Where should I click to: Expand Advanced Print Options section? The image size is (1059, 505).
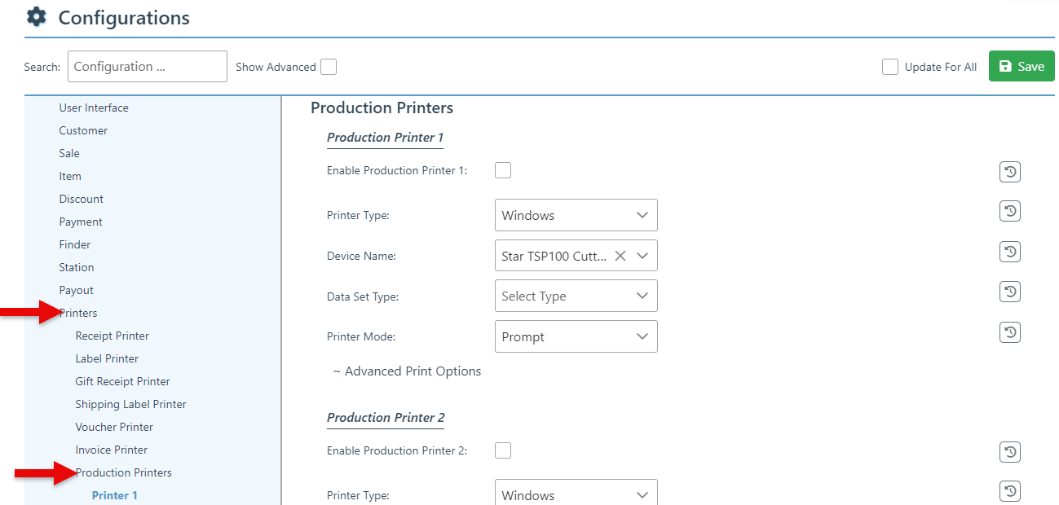(x=407, y=371)
